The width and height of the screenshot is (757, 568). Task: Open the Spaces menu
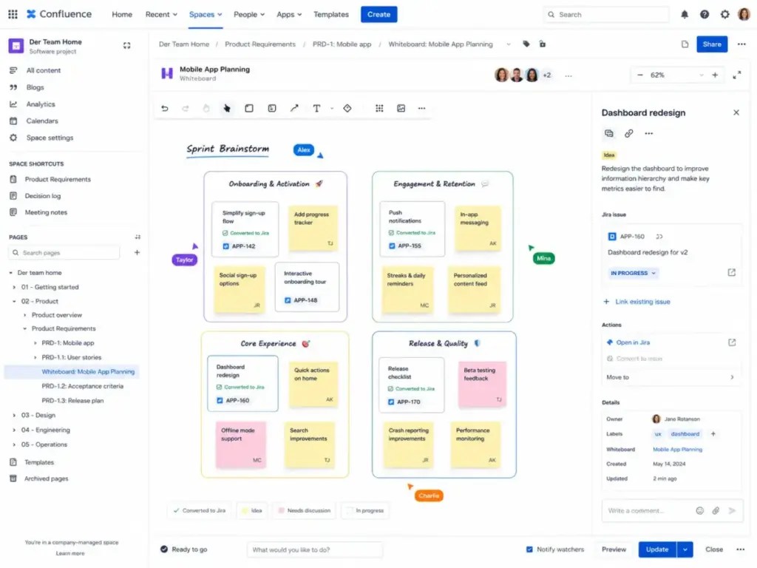206,15
